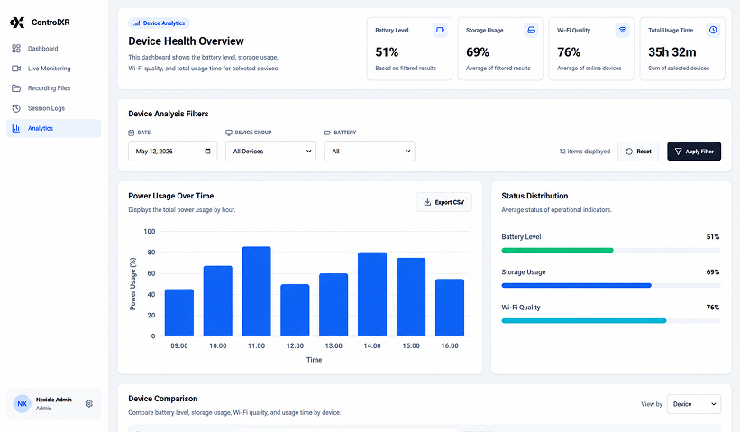Click the 'Device Health Overview' heading
This screenshot has height=432, width=740.
(186, 41)
